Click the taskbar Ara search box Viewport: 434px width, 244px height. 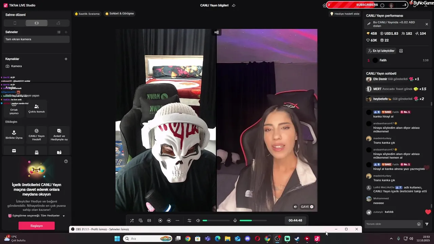(x=147, y=239)
